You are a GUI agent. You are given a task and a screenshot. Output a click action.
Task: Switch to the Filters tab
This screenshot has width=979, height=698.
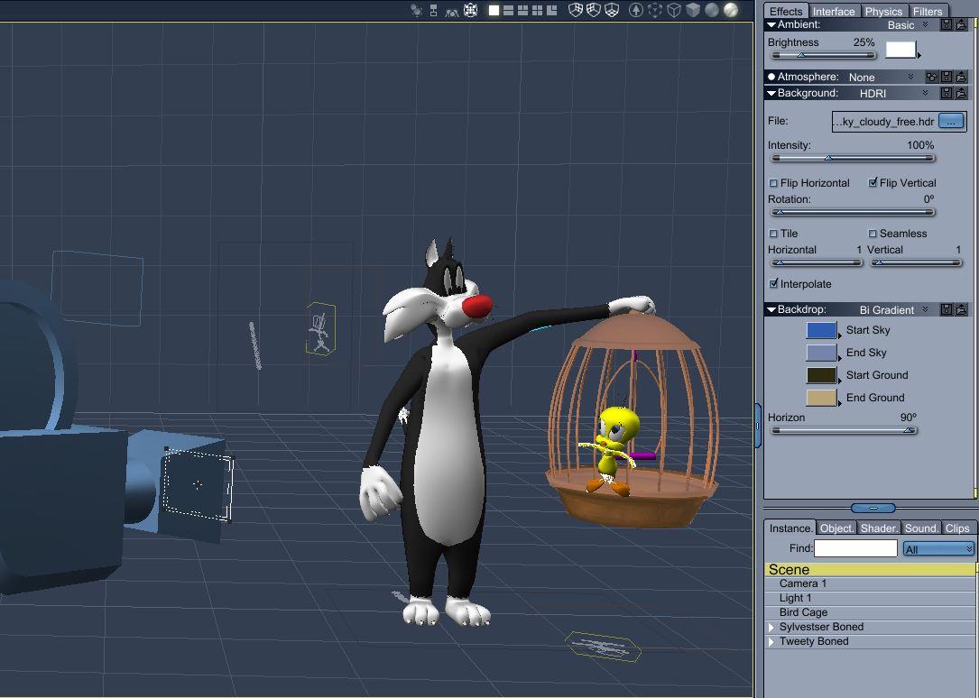coord(928,11)
